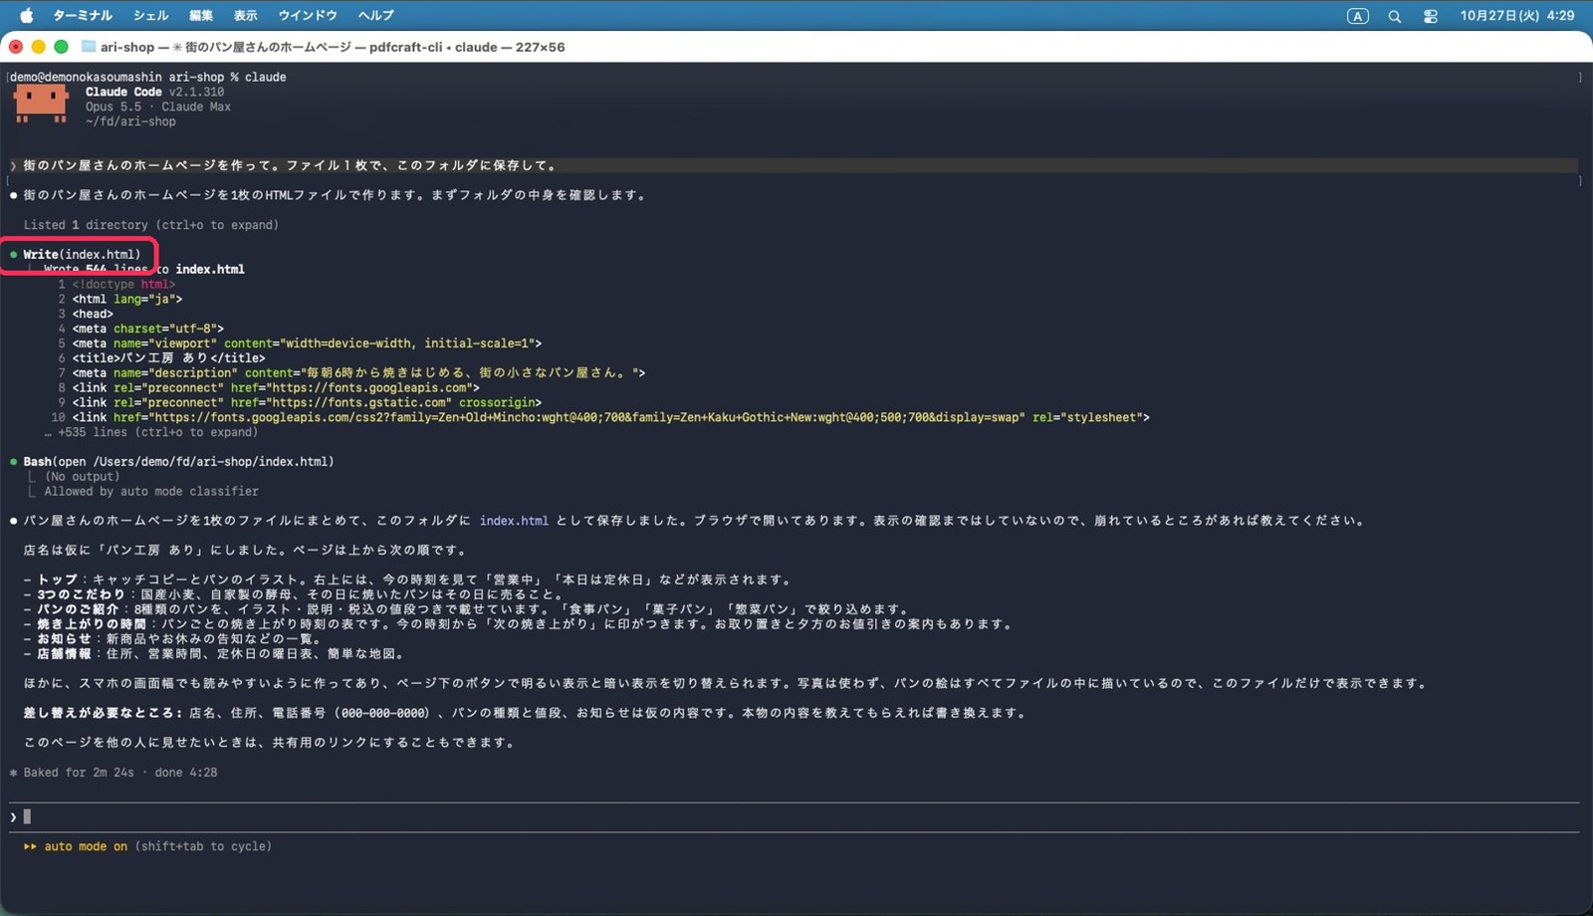Click the トップ bullet item

408,579
